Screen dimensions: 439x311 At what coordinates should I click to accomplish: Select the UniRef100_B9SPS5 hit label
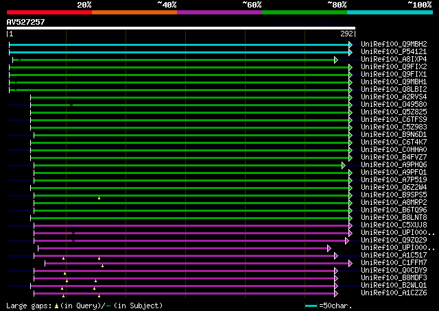point(394,195)
